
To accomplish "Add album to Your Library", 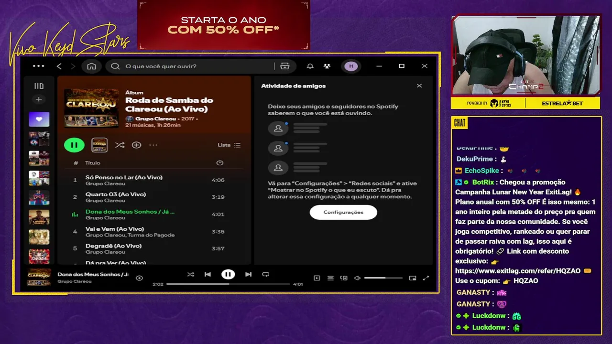I will click(x=136, y=145).
